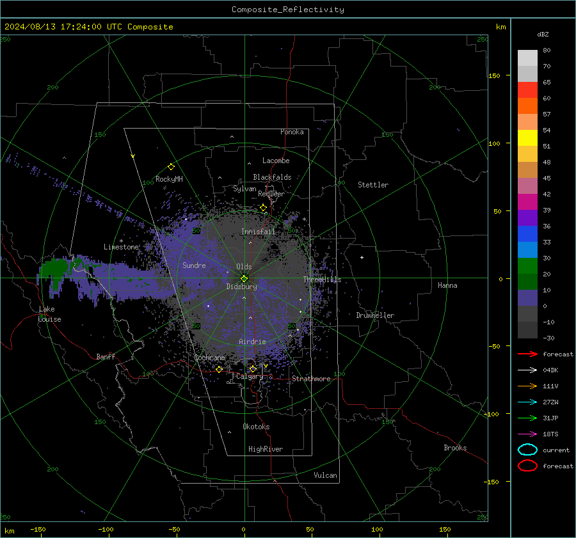This screenshot has width=576, height=538.
Task: Click the Calgary city label
Action: pos(250,376)
